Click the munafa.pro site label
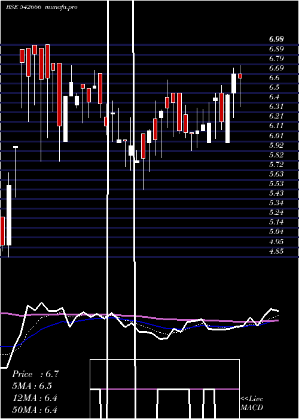The image size is (299, 419). (62, 7)
